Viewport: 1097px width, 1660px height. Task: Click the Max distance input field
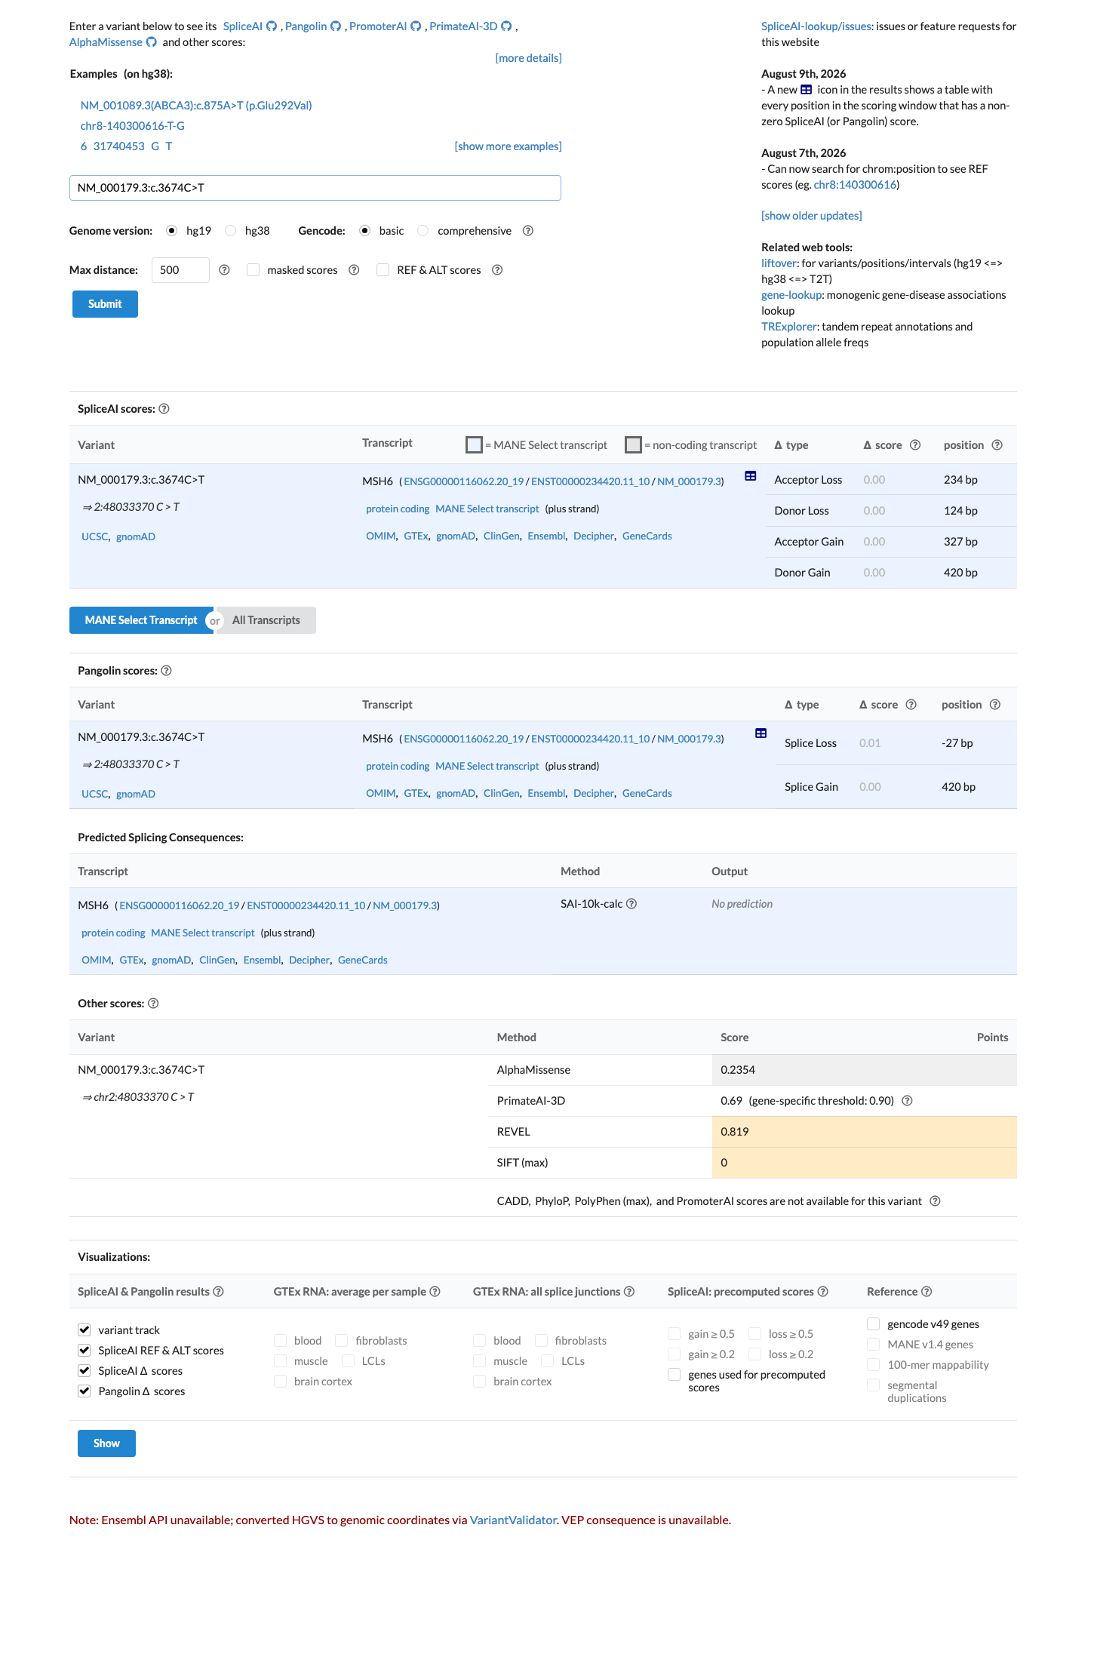180,270
